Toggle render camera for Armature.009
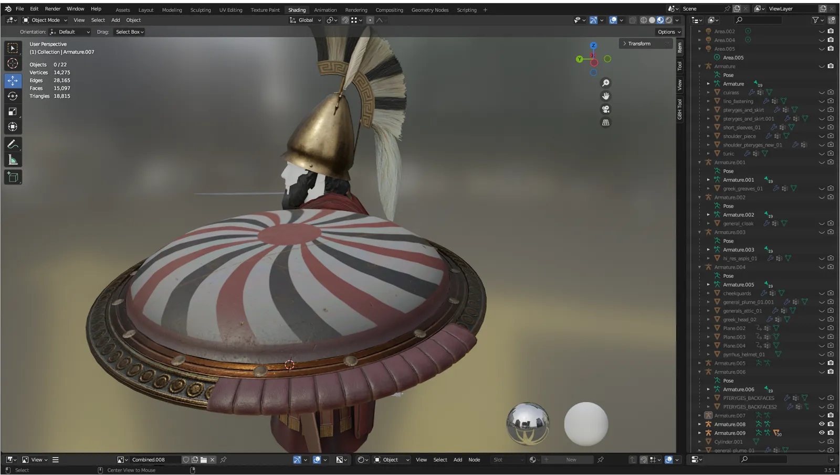 pyautogui.click(x=831, y=433)
